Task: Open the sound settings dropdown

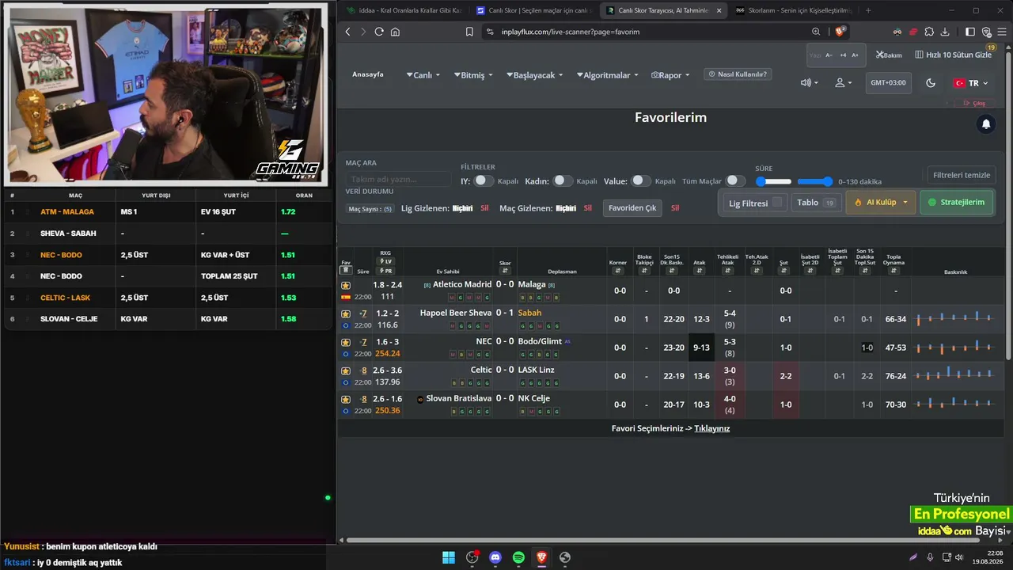Action: [810, 83]
